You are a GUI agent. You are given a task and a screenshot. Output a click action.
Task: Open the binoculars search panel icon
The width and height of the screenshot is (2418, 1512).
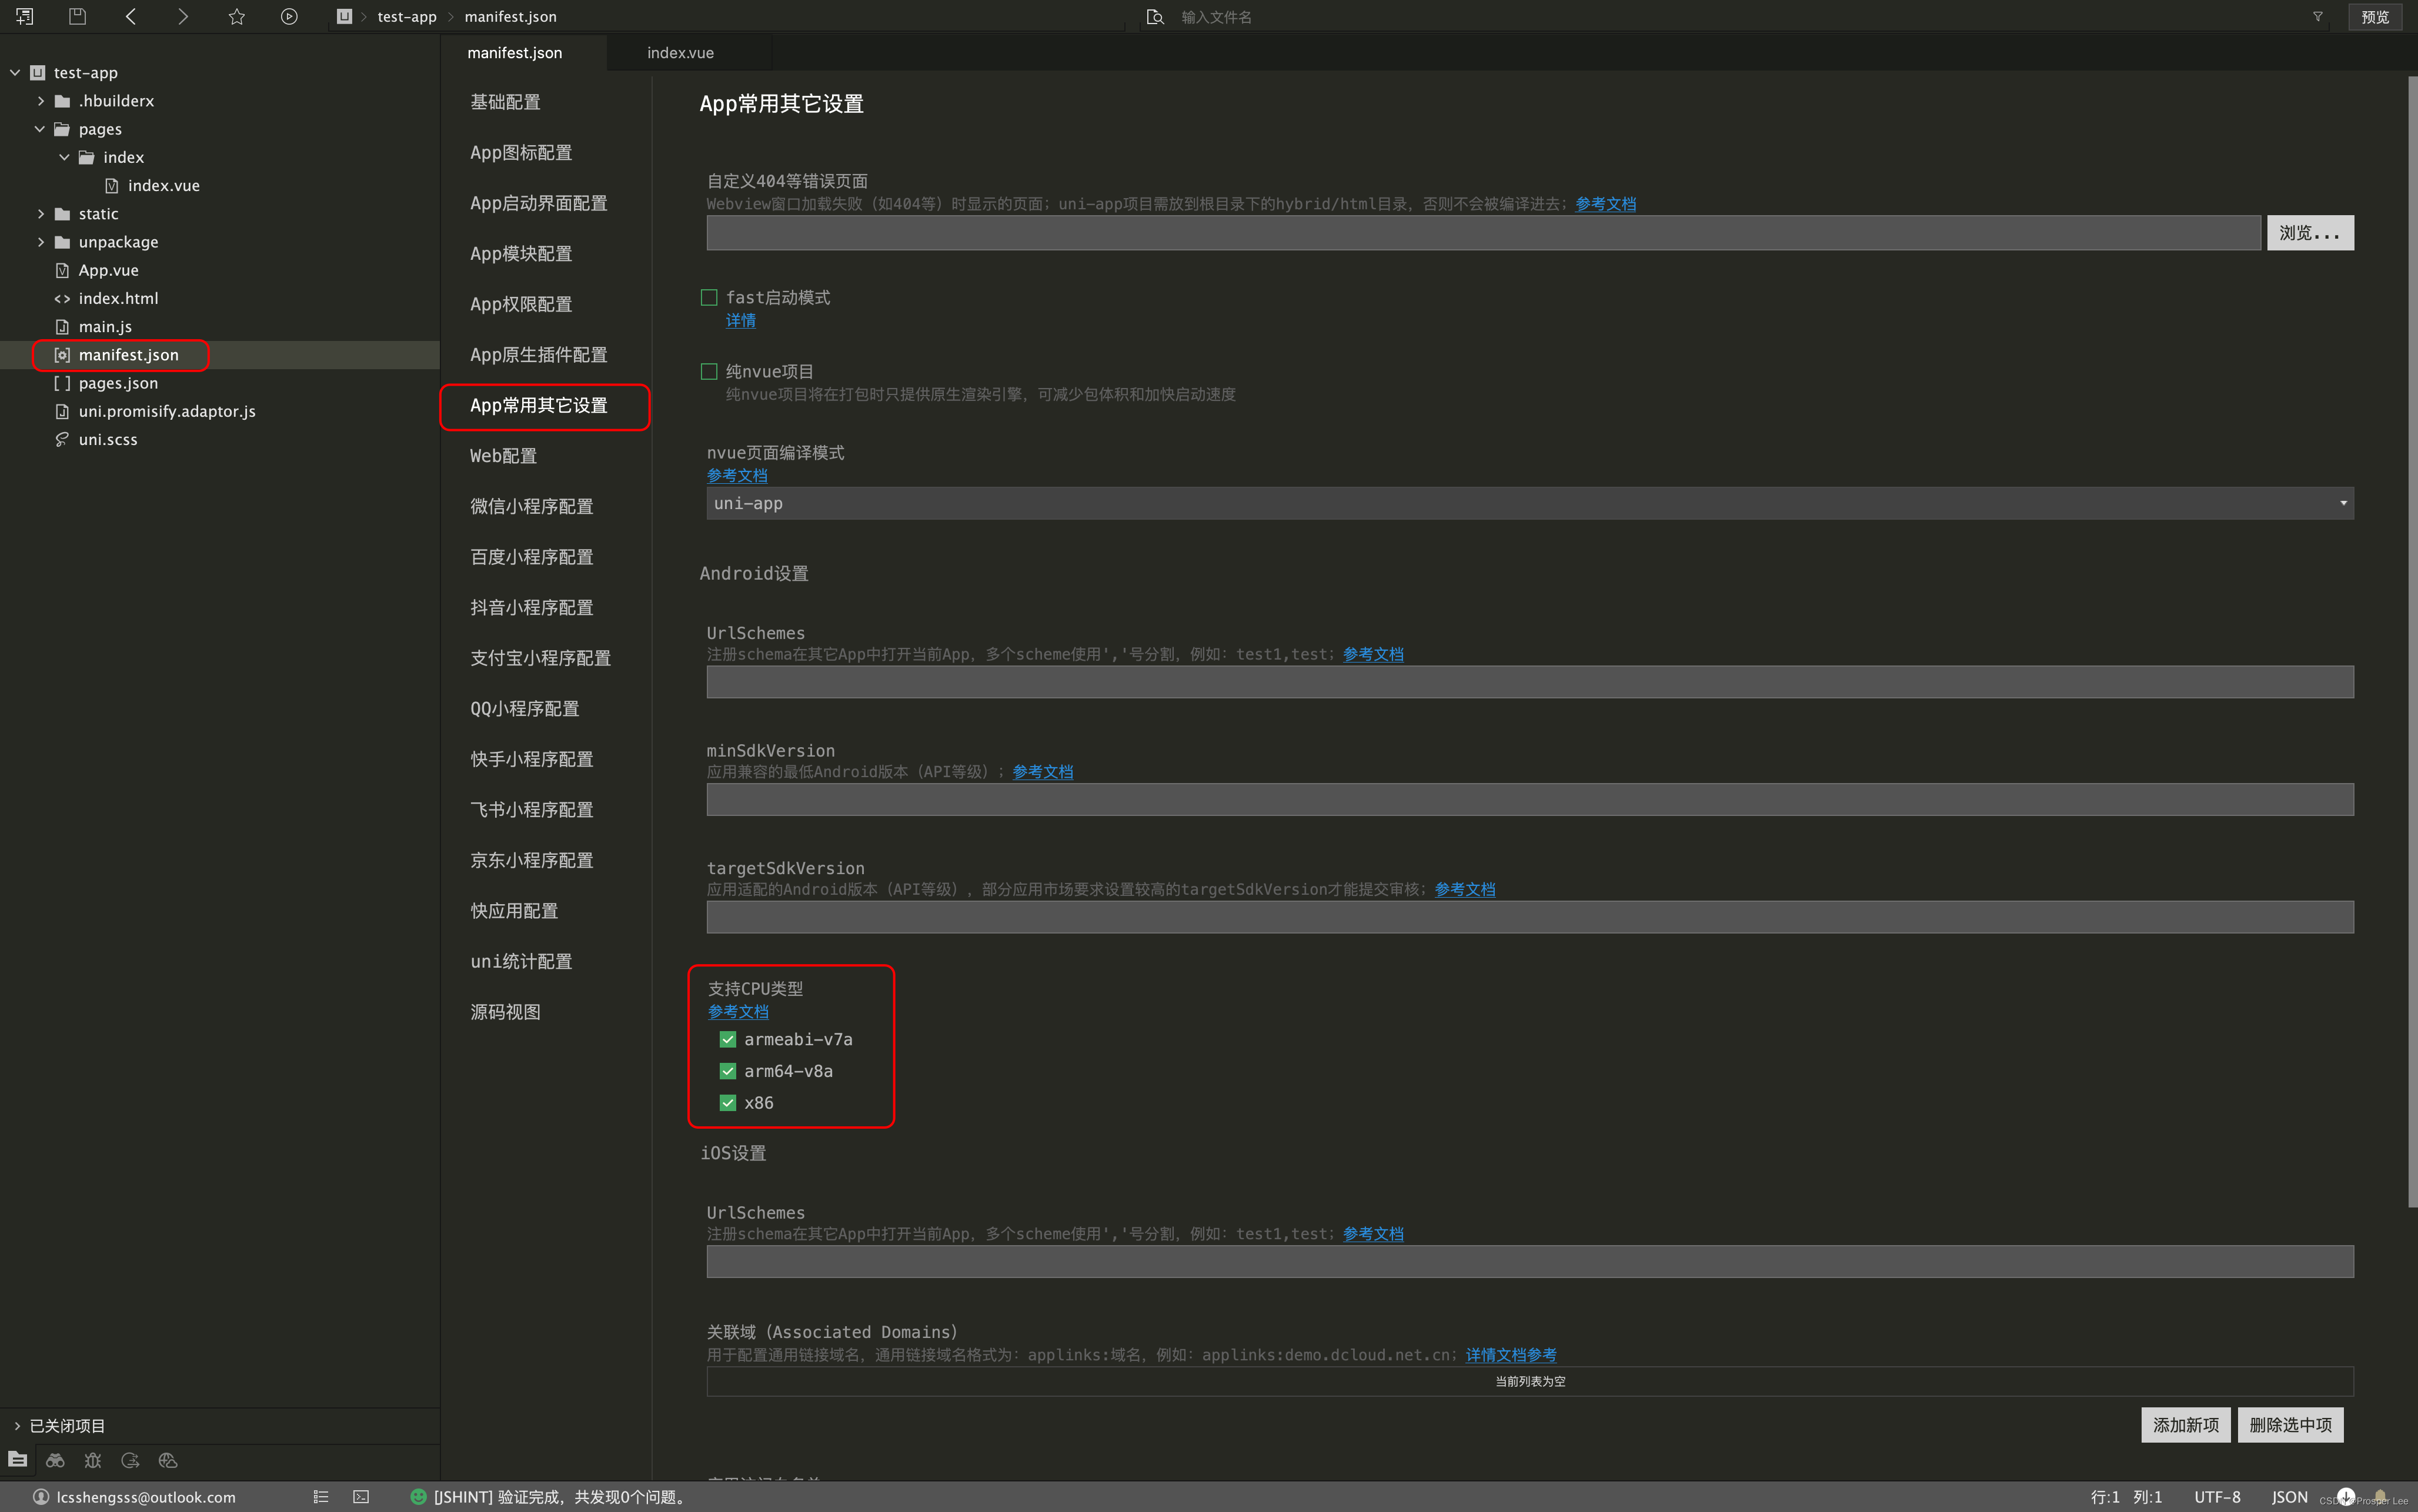click(x=55, y=1460)
